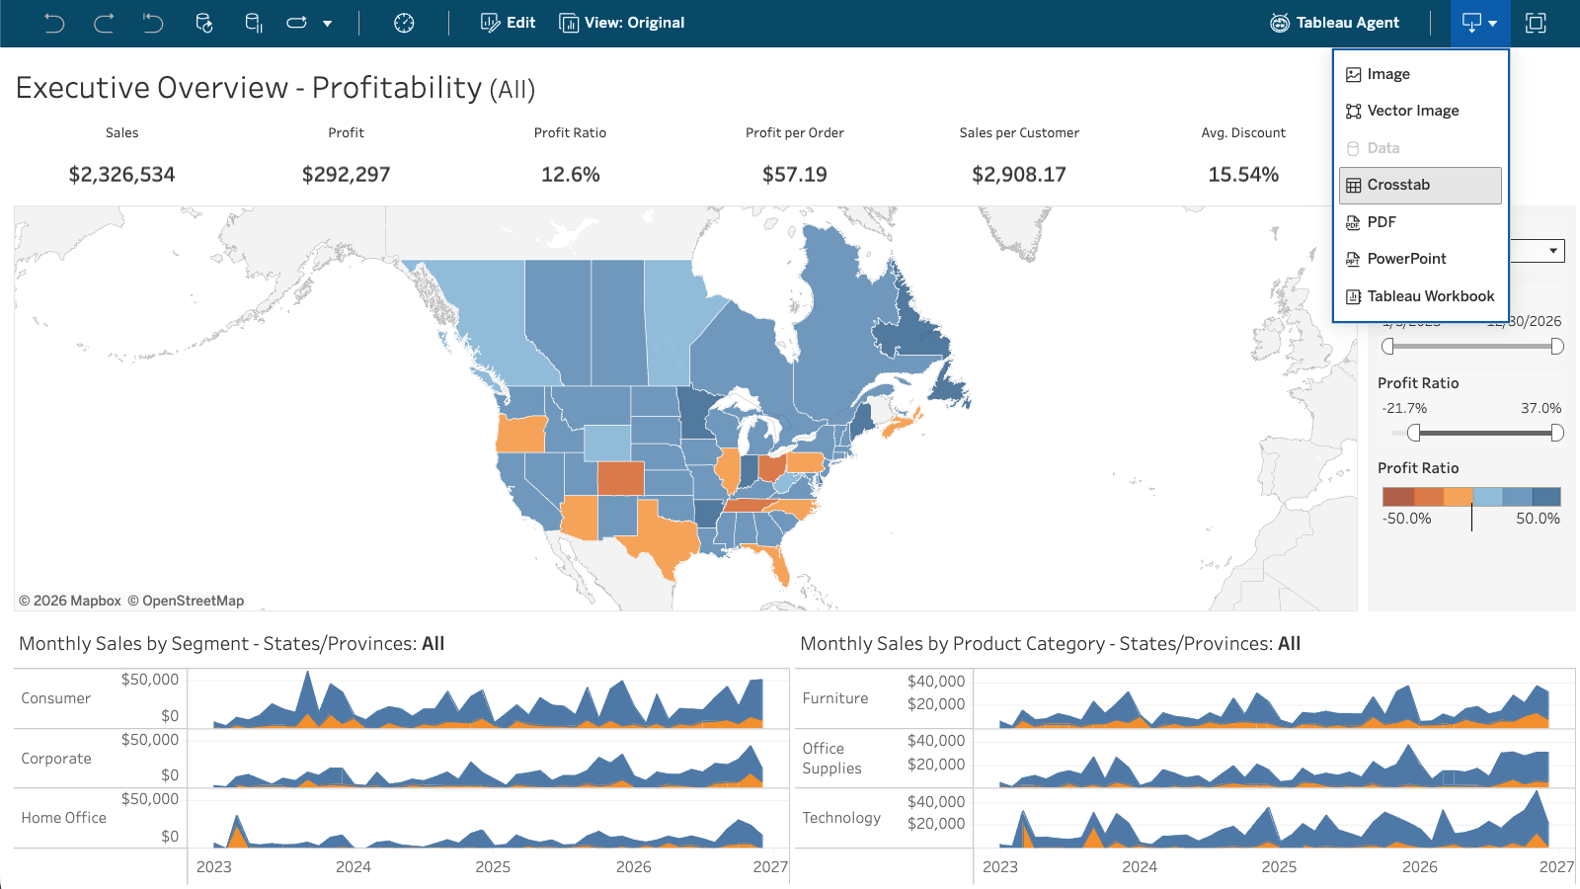
Task: Enter full screen mode
Action: click(1536, 23)
